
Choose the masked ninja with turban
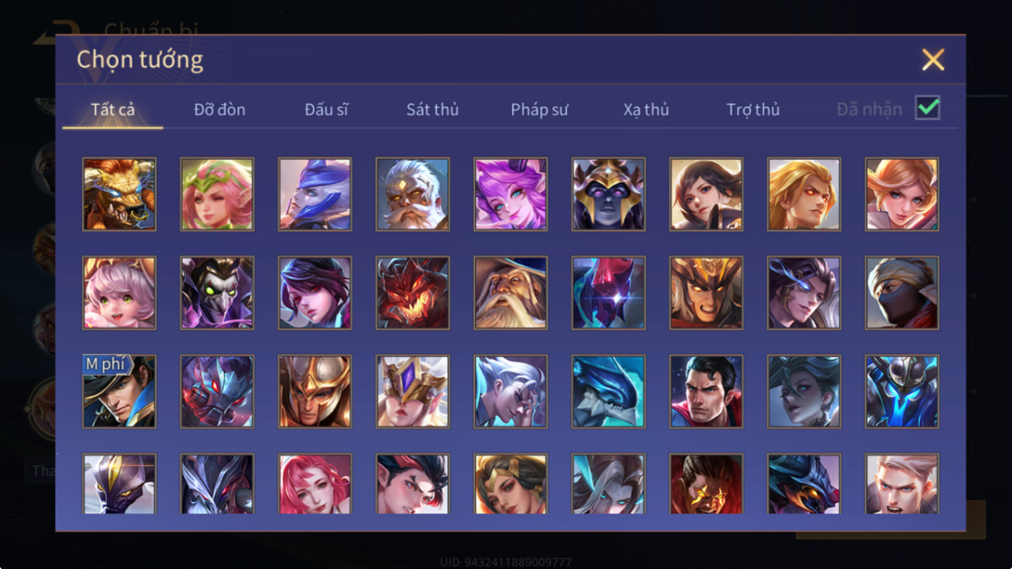(902, 293)
